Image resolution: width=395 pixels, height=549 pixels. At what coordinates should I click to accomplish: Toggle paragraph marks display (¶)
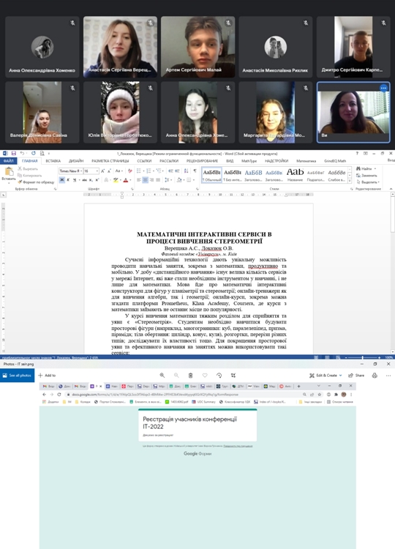click(195, 171)
